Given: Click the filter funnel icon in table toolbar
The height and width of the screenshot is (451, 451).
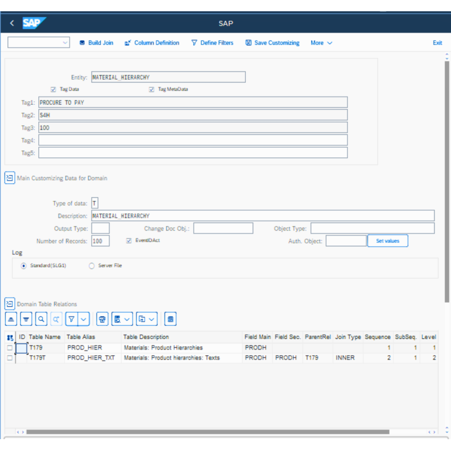Looking at the screenshot, I should pyautogui.click(x=72, y=319).
